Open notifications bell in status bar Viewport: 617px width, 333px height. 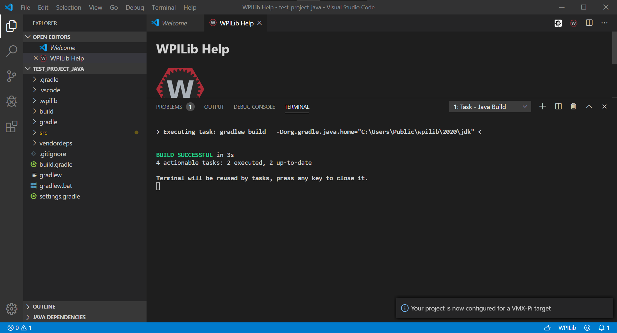(604, 328)
